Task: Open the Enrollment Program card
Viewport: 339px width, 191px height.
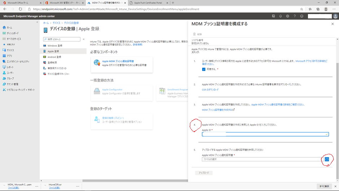Action: point(172,93)
